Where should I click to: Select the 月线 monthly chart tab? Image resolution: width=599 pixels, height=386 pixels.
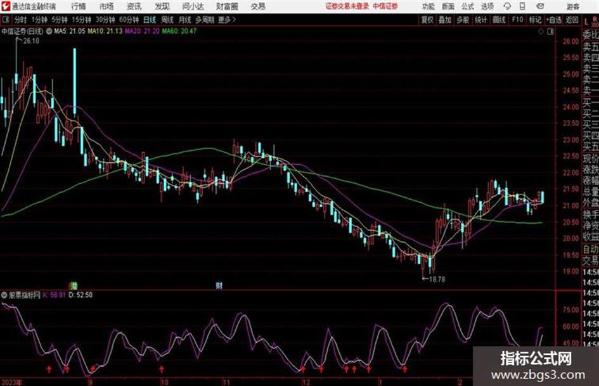[185, 20]
